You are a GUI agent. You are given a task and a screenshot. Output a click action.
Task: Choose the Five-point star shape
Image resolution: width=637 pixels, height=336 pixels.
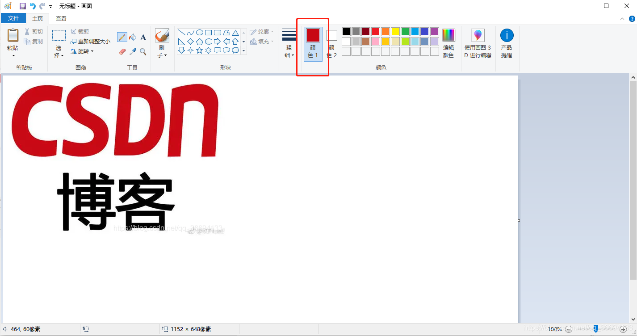pyautogui.click(x=200, y=50)
